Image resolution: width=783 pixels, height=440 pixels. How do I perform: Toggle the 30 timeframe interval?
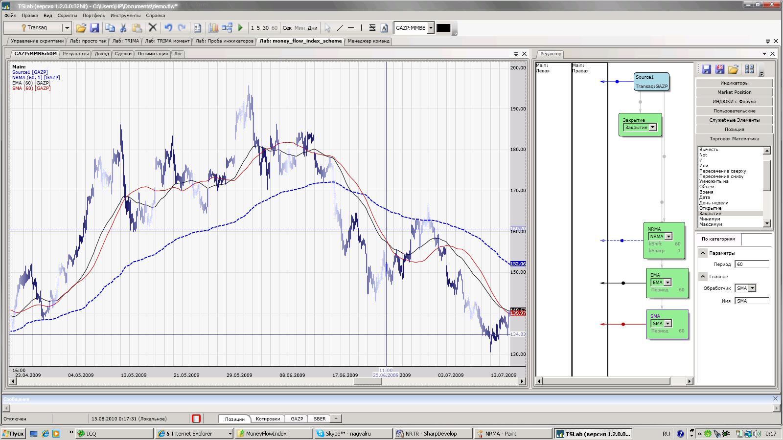point(266,28)
